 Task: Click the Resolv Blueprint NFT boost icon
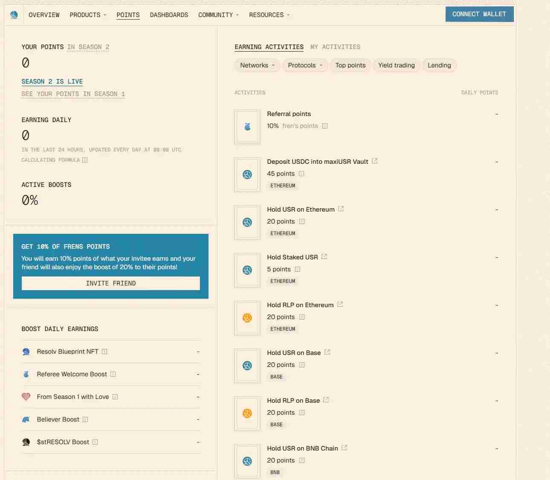[x=26, y=352]
